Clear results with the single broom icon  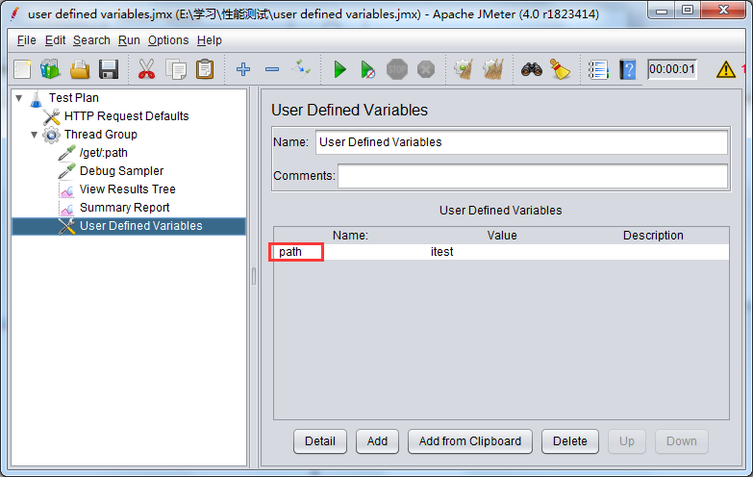pos(464,69)
